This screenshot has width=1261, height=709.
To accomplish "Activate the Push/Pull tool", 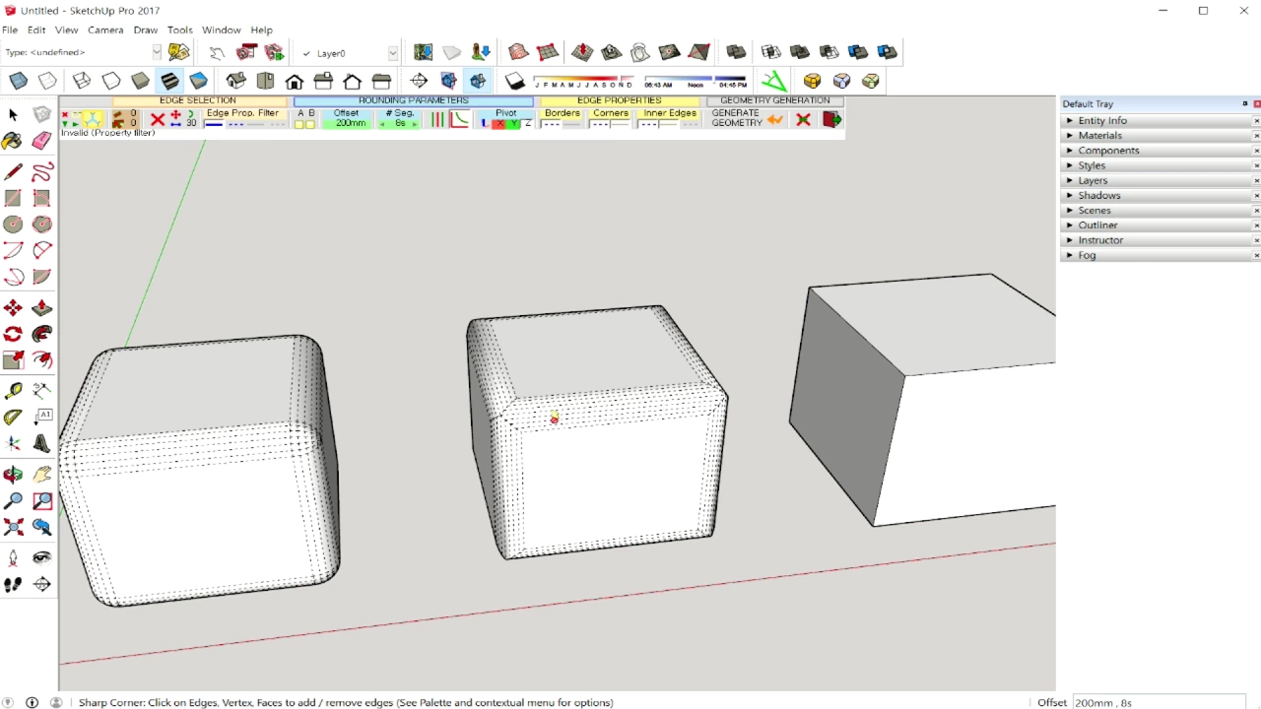I will [41, 308].
